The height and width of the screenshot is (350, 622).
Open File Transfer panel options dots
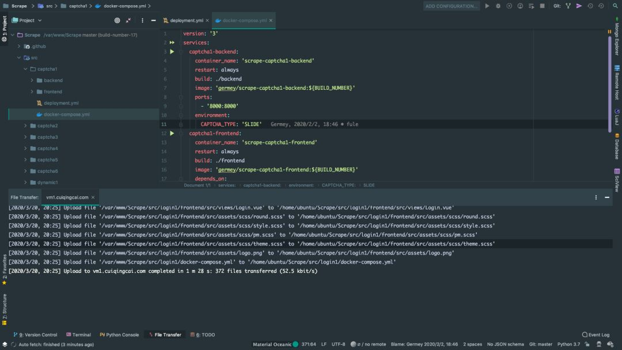[x=596, y=197]
